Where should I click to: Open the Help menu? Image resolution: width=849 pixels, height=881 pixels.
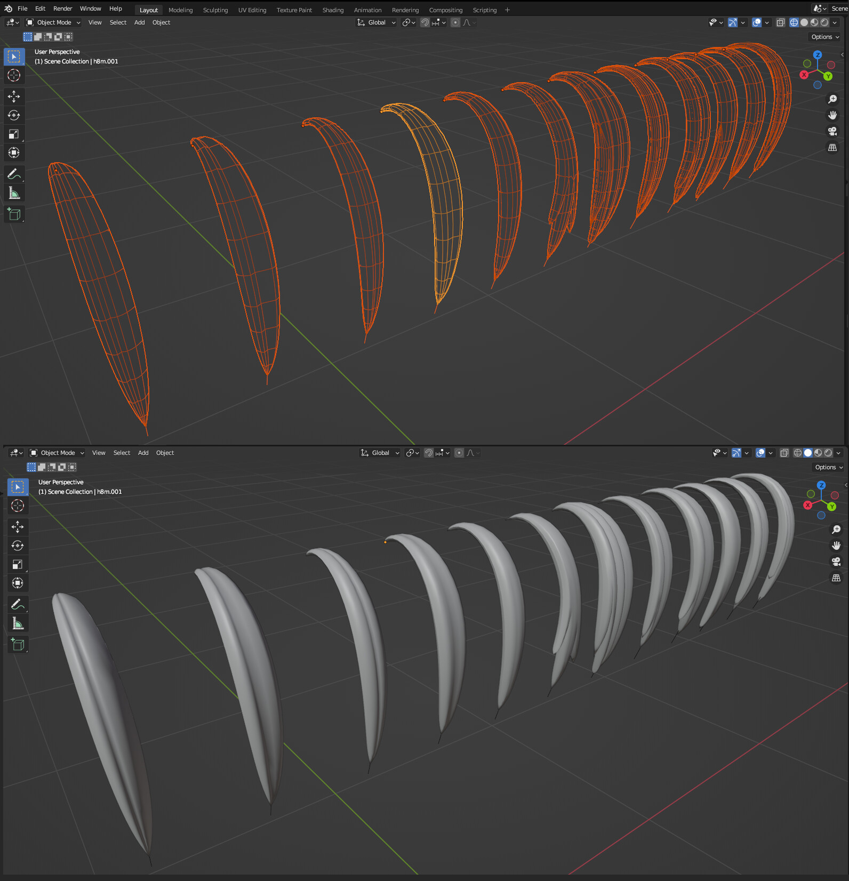(116, 9)
